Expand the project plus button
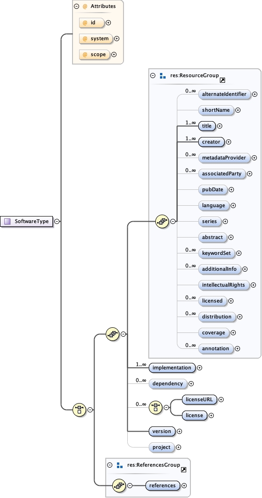 pyautogui.click(x=178, y=447)
